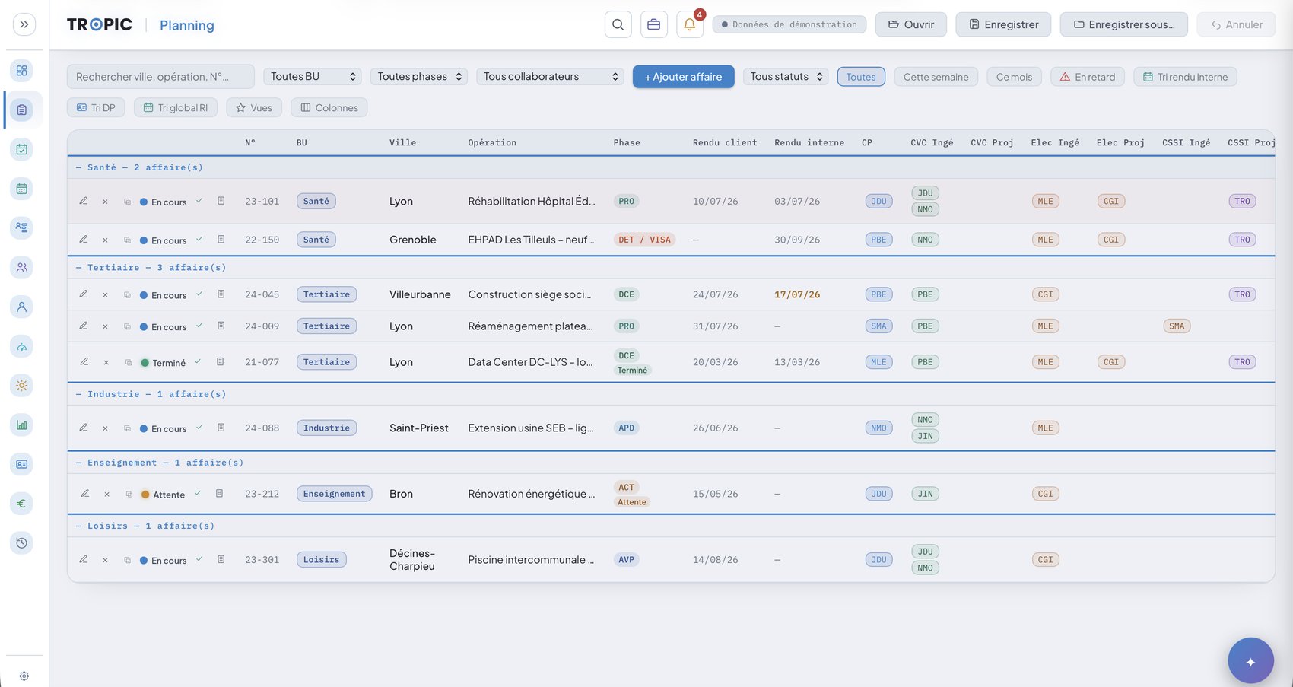Click document notes icon for affair 24-088

click(221, 428)
